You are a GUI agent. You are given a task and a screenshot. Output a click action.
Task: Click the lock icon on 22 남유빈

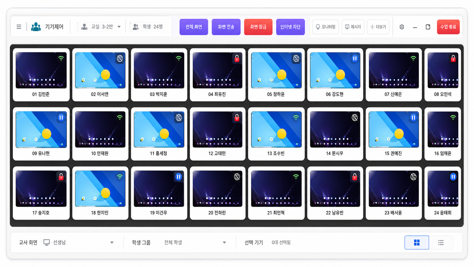click(355, 177)
